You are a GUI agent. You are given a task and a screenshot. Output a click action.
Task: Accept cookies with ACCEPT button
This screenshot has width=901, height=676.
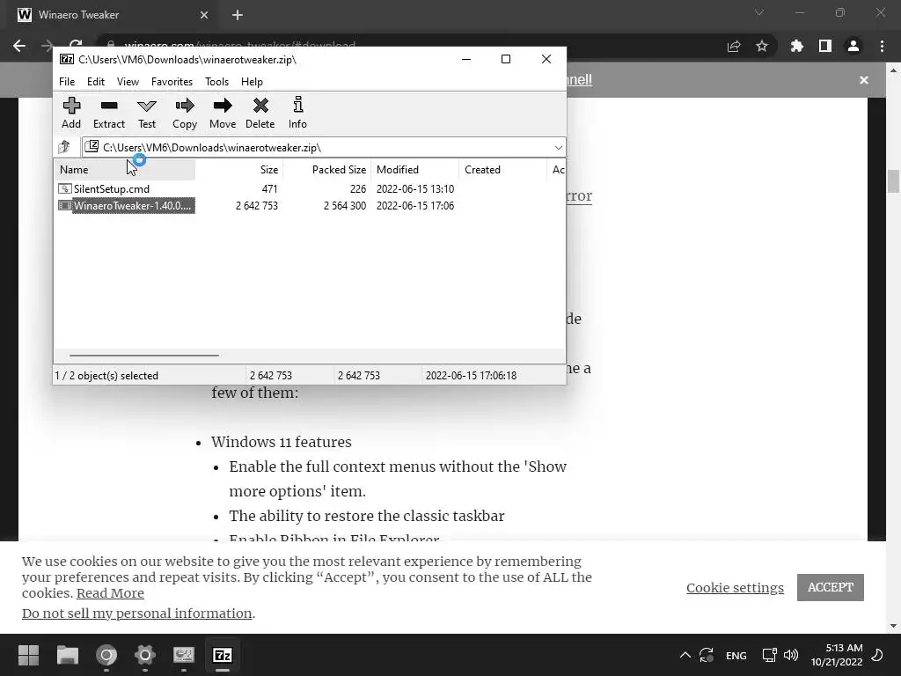[831, 587]
